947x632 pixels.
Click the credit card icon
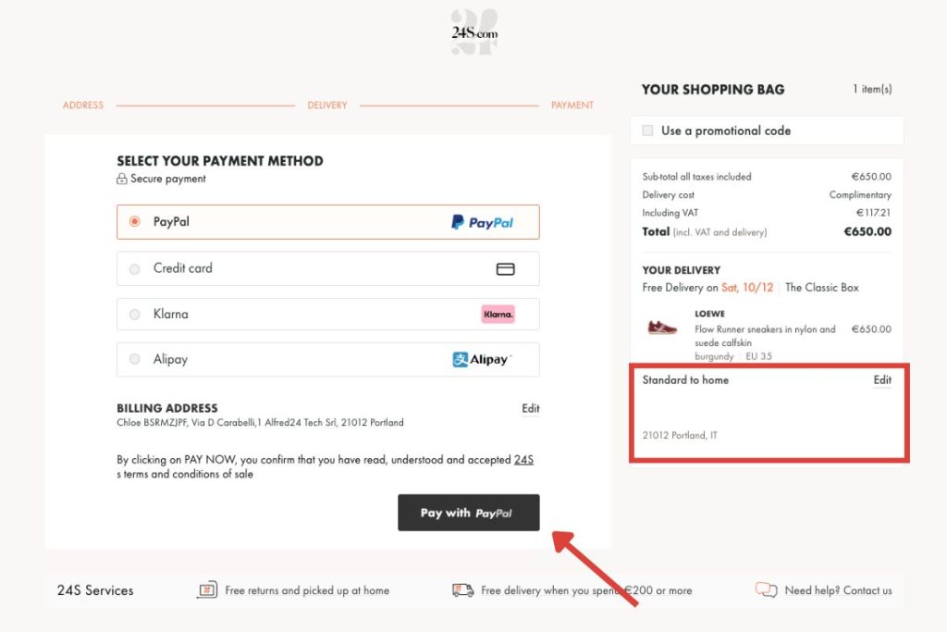click(505, 268)
